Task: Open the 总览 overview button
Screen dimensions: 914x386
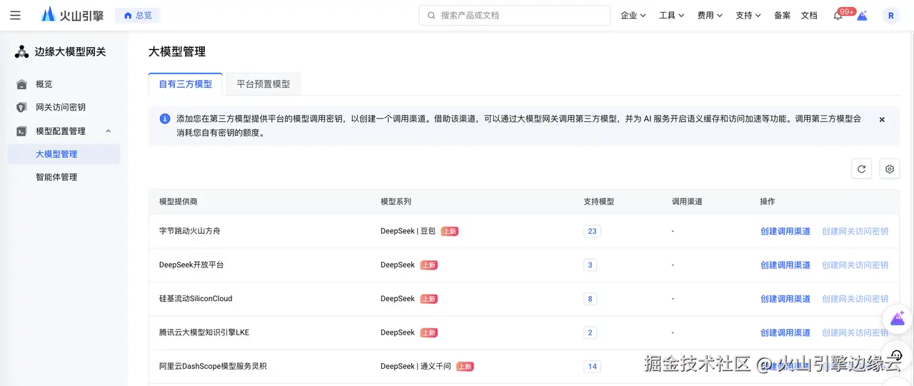Action: pyautogui.click(x=138, y=15)
